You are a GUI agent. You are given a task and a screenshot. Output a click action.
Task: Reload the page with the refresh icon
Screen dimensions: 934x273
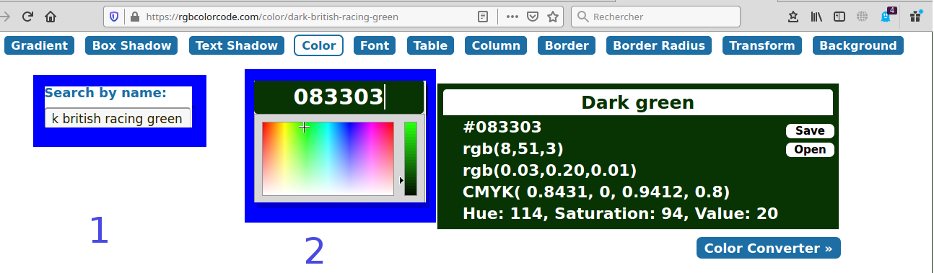(27, 16)
